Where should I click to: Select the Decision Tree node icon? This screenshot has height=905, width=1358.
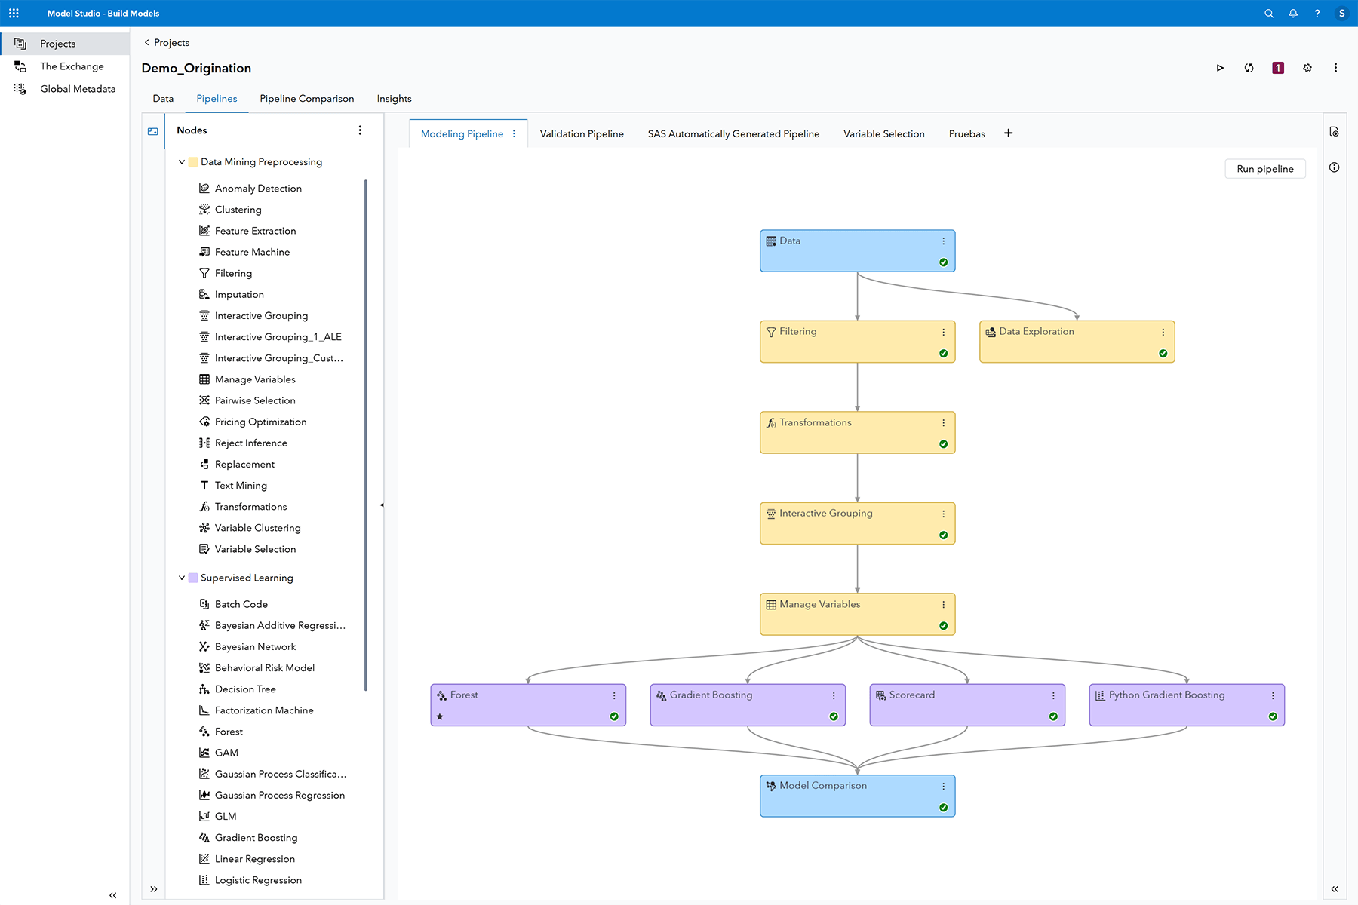(204, 689)
